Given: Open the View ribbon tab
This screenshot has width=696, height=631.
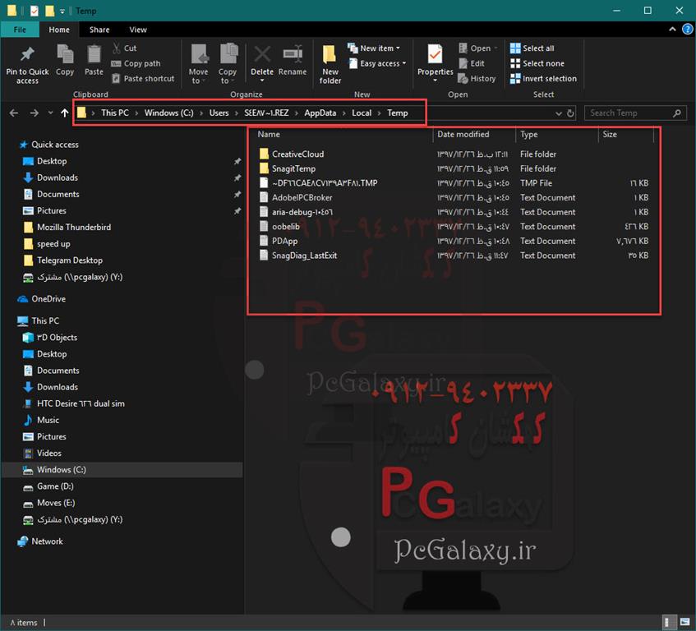Looking at the screenshot, I should pyautogui.click(x=138, y=30).
